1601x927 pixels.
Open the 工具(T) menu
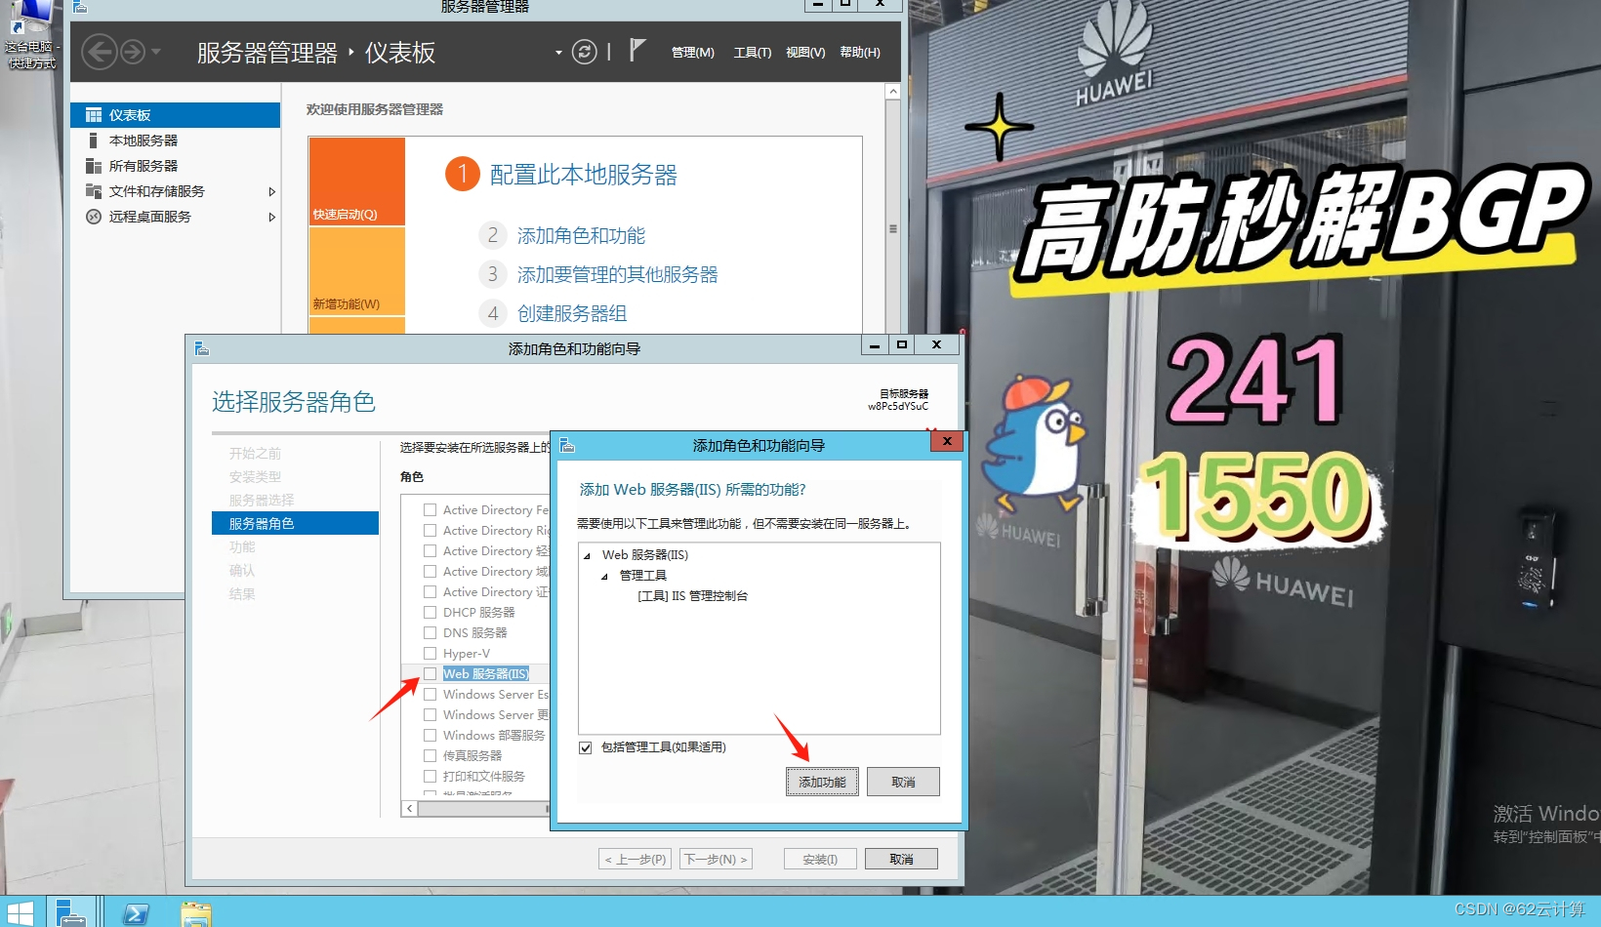click(753, 53)
